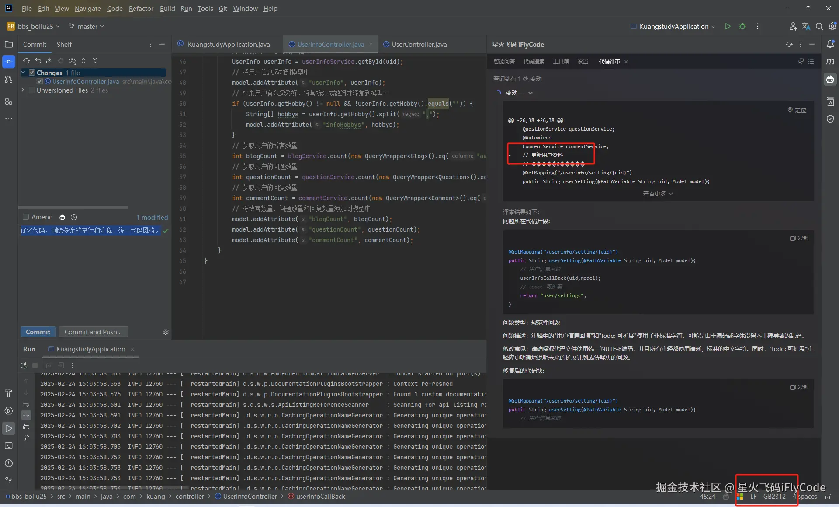This screenshot has height=507, width=839.
Task: Toggle the Amend checkbox
Action: pyautogui.click(x=26, y=217)
